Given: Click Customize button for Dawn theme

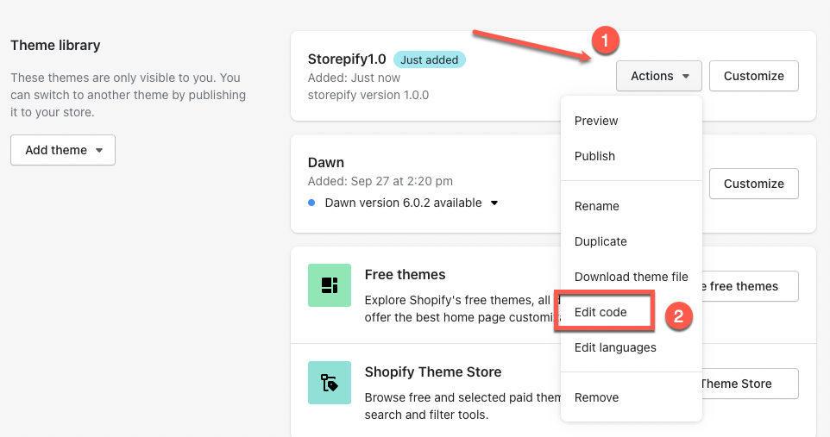Looking at the screenshot, I should (x=754, y=184).
